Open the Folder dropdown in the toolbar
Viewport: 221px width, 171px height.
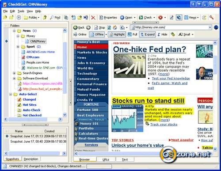tap(31, 18)
